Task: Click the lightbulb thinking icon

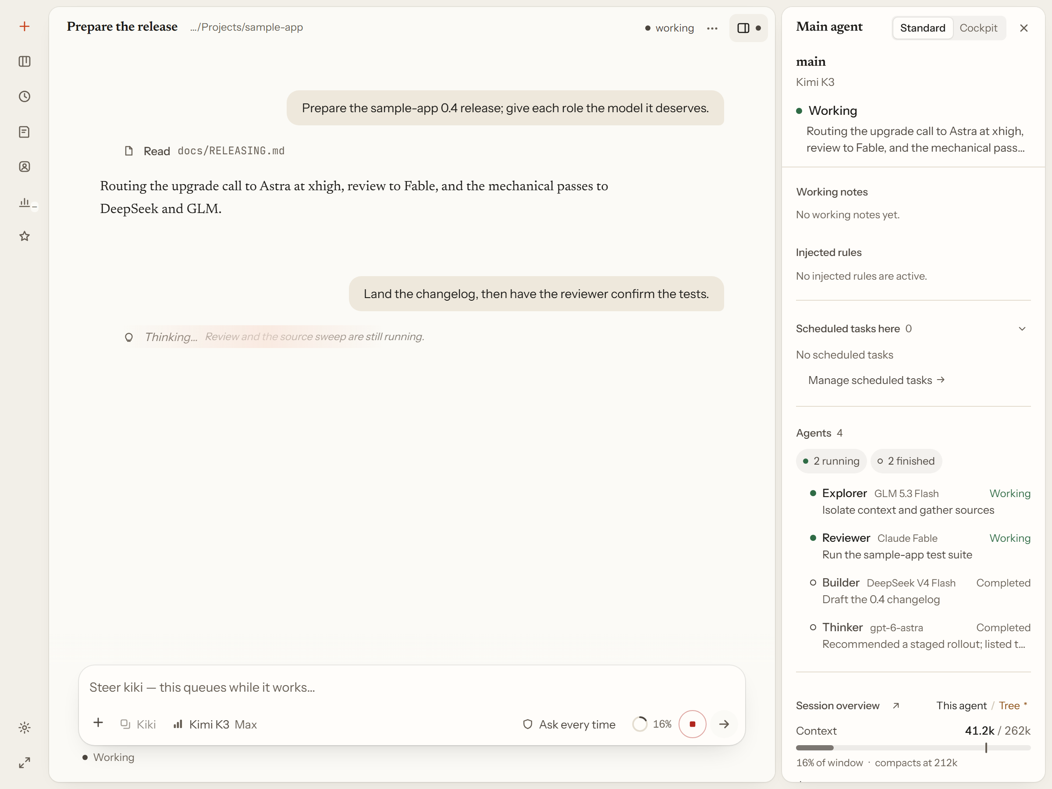Action: click(128, 337)
